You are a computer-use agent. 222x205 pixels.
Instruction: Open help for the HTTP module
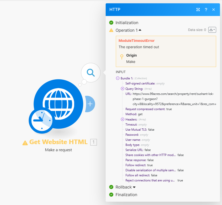pos(206,9)
